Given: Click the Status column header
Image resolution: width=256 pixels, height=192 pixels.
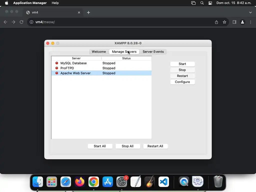Looking at the screenshot, I should 126,58.
